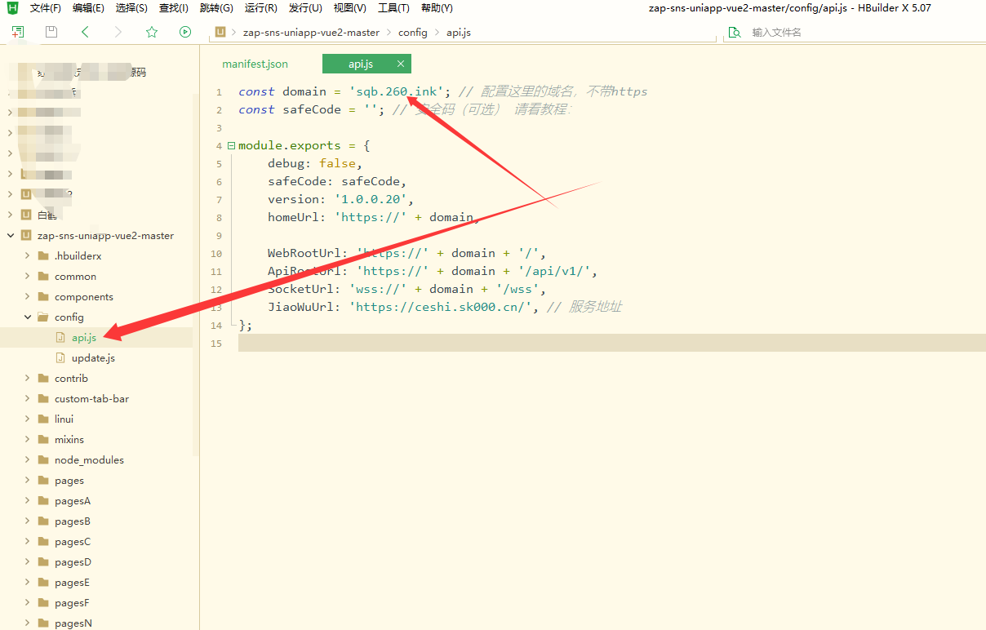
Task: Click the pages folder icon in tree
Action: [43, 481]
